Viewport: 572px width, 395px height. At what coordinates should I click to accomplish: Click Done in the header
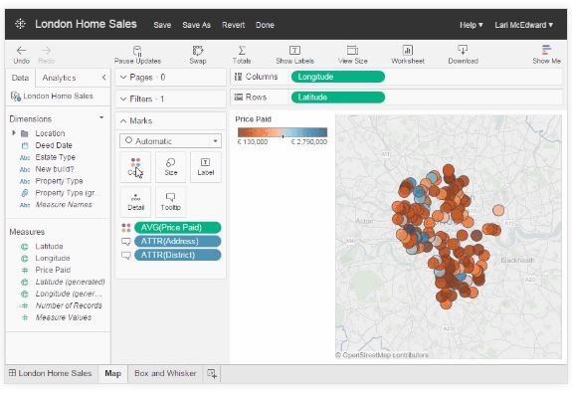click(x=265, y=25)
